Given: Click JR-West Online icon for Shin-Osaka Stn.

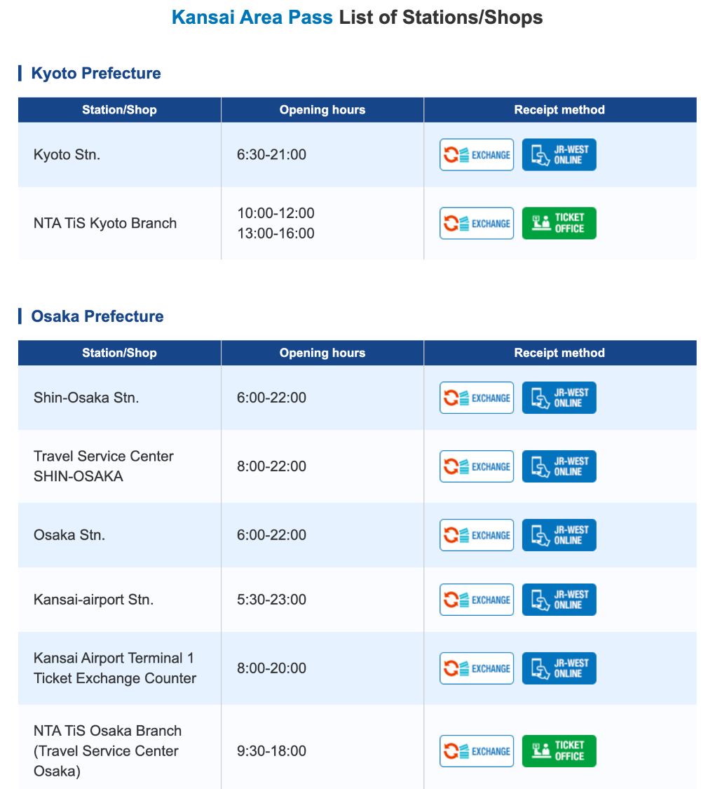Looking at the screenshot, I should pos(559,398).
